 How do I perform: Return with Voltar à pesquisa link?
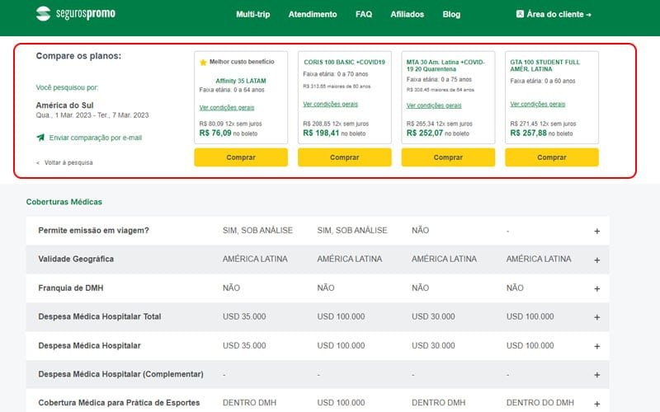[64, 162]
